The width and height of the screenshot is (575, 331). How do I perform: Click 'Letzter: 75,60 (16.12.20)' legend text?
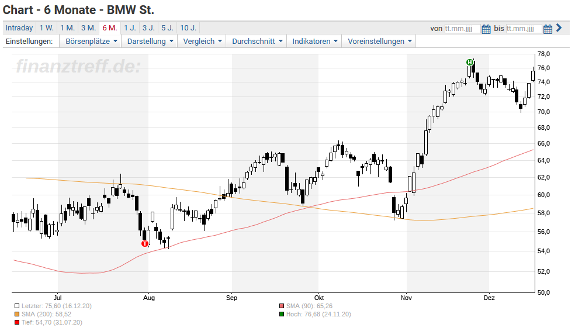pos(57,306)
